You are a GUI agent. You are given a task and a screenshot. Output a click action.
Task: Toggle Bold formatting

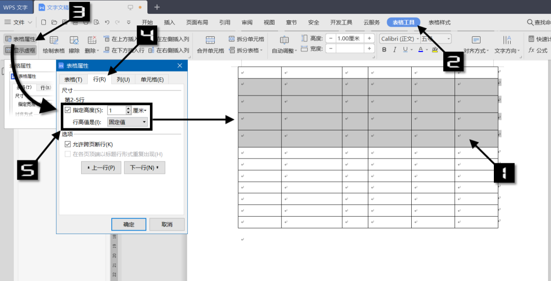(384, 50)
